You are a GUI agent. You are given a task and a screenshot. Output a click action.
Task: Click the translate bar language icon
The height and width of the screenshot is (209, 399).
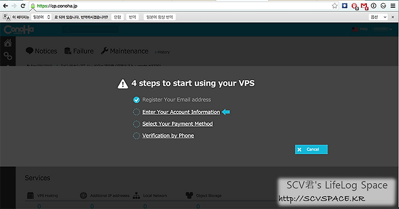[x=7, y=17]
